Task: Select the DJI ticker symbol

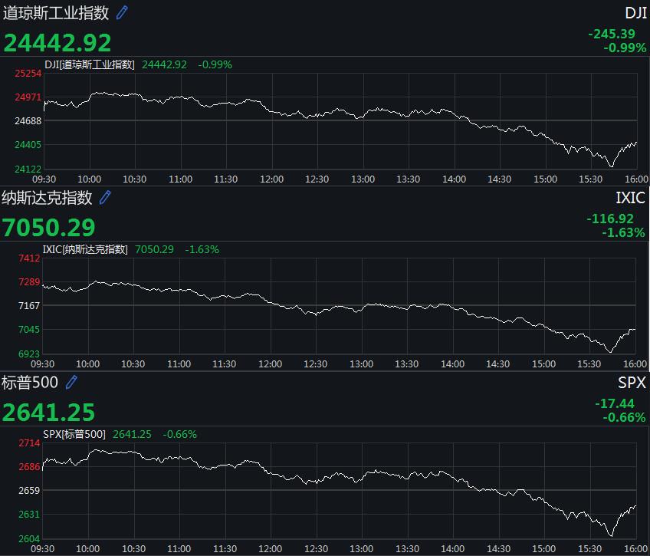Action: (635, 13)
